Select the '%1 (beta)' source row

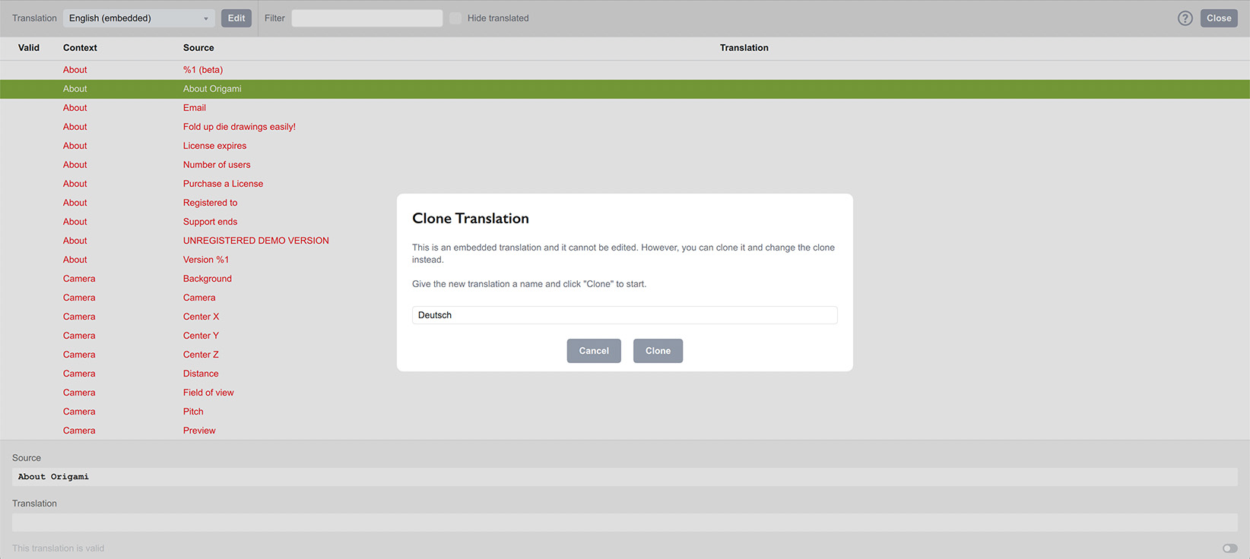pyautogui.click(x=203, y=70)
